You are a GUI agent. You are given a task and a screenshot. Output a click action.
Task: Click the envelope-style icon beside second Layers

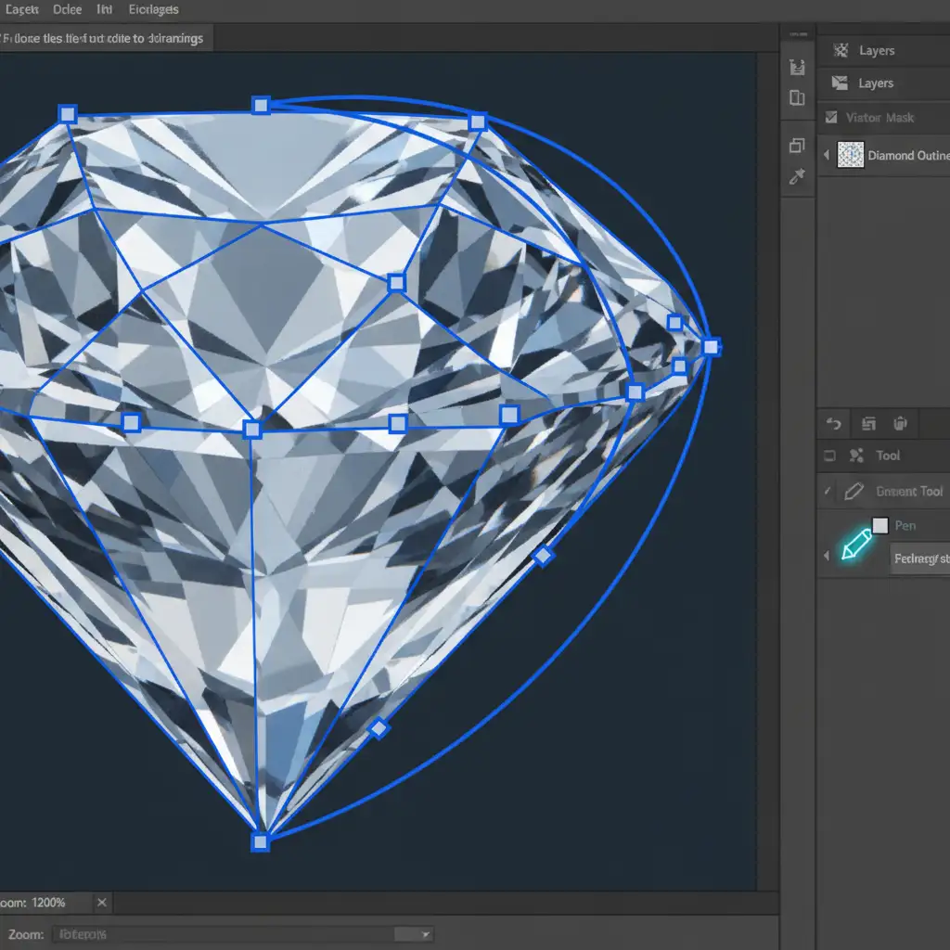coord(840,83)
